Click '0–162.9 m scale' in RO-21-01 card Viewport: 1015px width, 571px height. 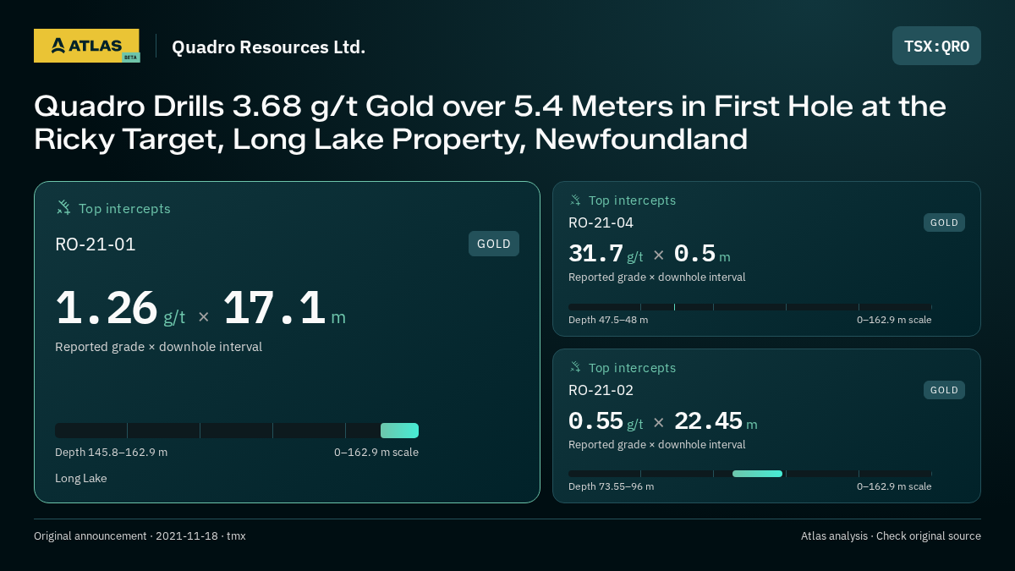point(376,452)
